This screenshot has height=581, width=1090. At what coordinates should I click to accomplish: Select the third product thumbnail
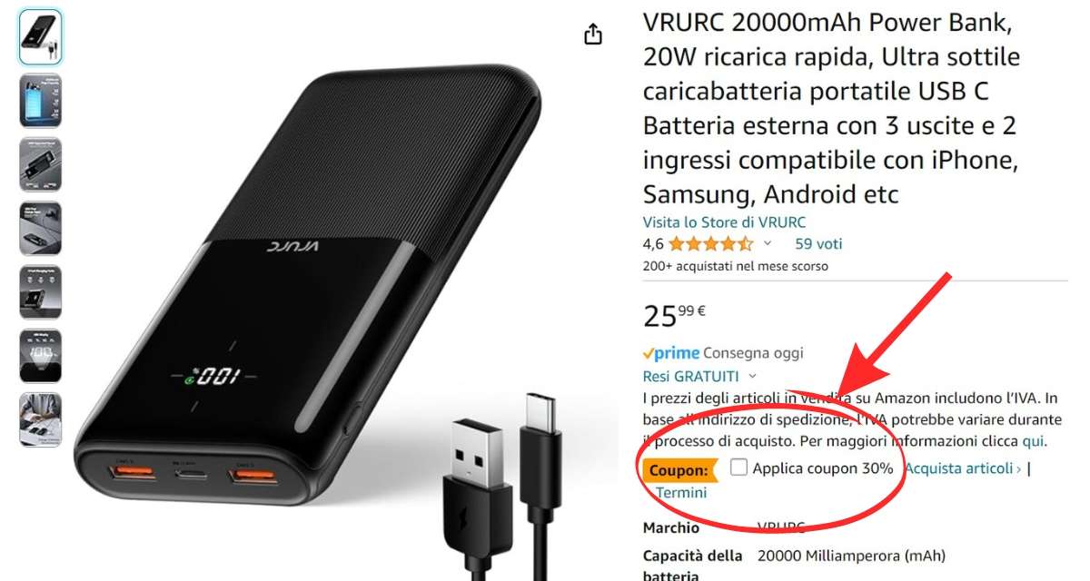40,164
